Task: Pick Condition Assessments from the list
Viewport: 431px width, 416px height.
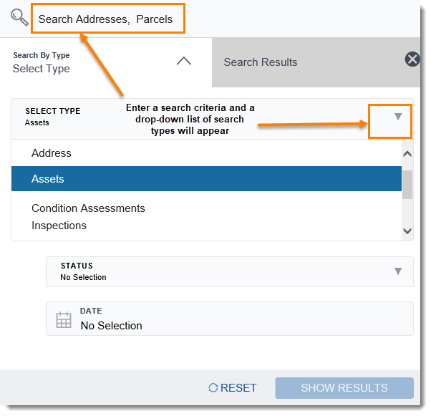Action: 88,208
